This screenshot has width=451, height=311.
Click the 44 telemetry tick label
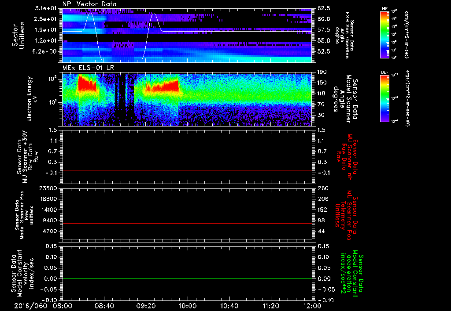coord(321,231)
